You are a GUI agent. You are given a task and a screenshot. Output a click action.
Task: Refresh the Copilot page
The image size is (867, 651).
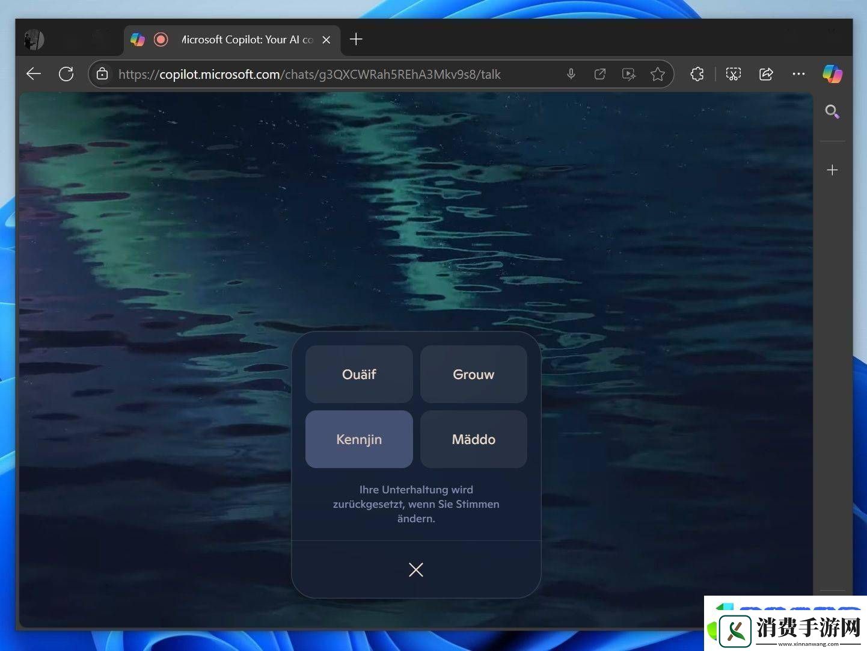(66, 74)
